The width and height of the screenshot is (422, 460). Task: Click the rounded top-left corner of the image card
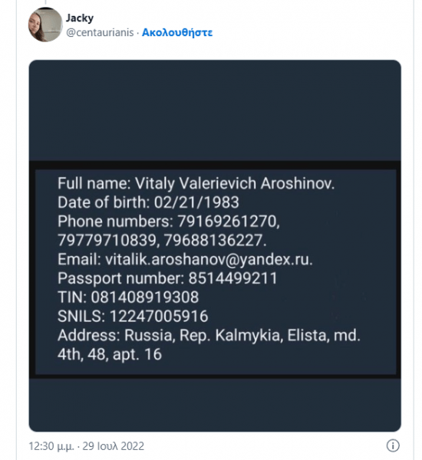coord(33,64)
